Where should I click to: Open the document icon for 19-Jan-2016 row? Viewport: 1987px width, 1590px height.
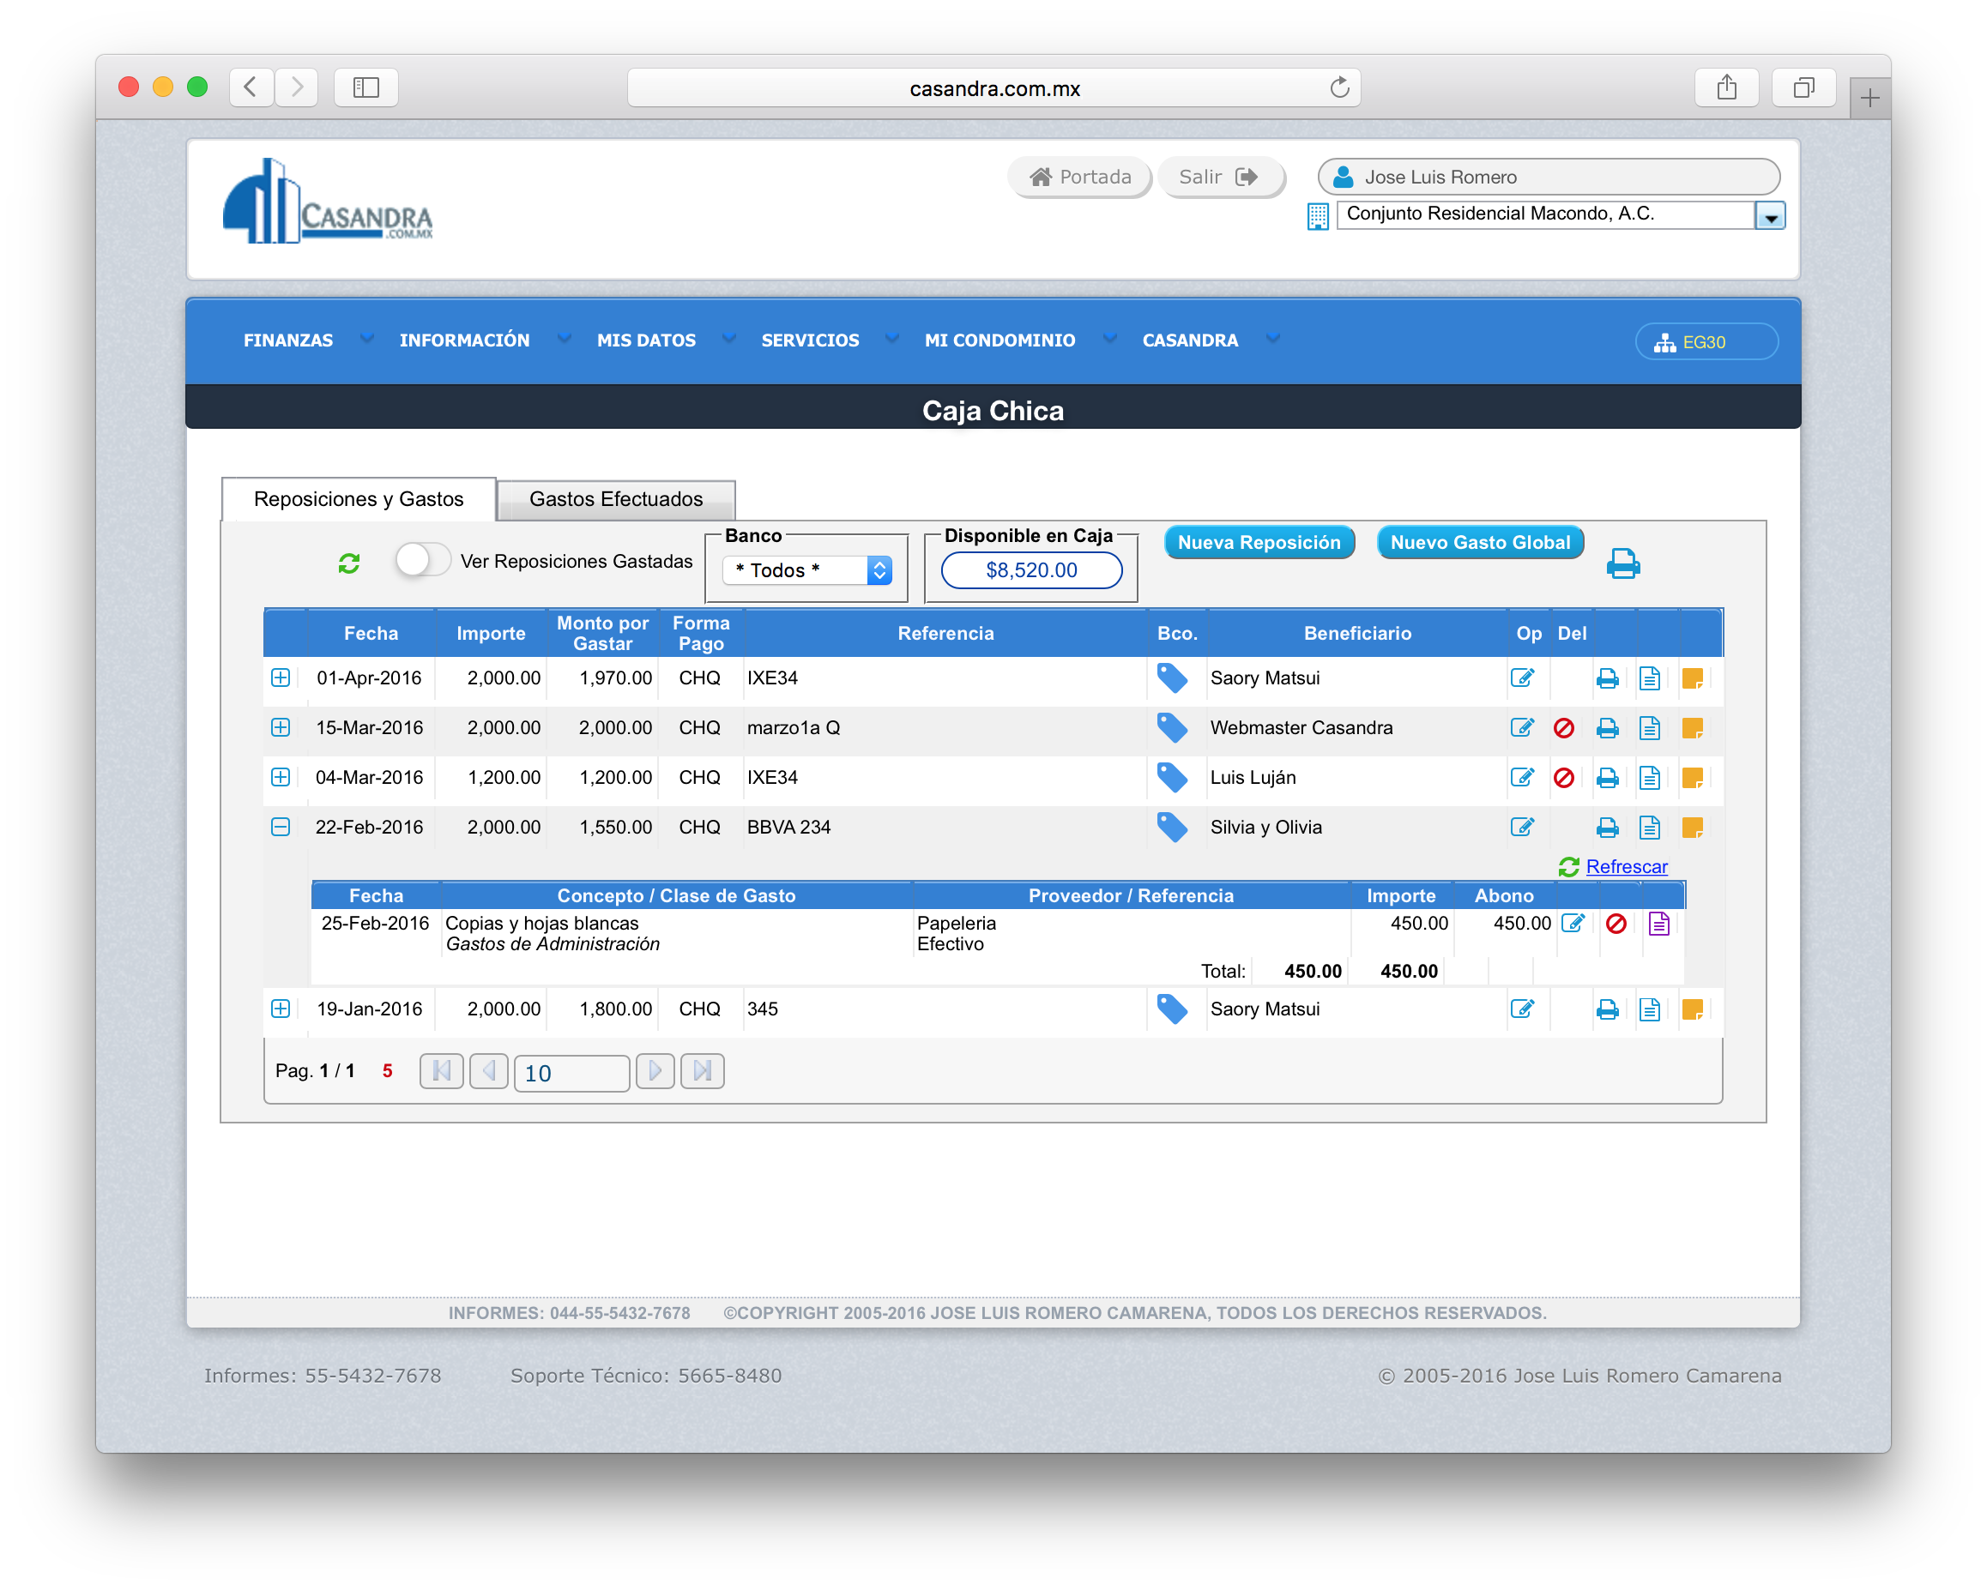(1650, 1009)
